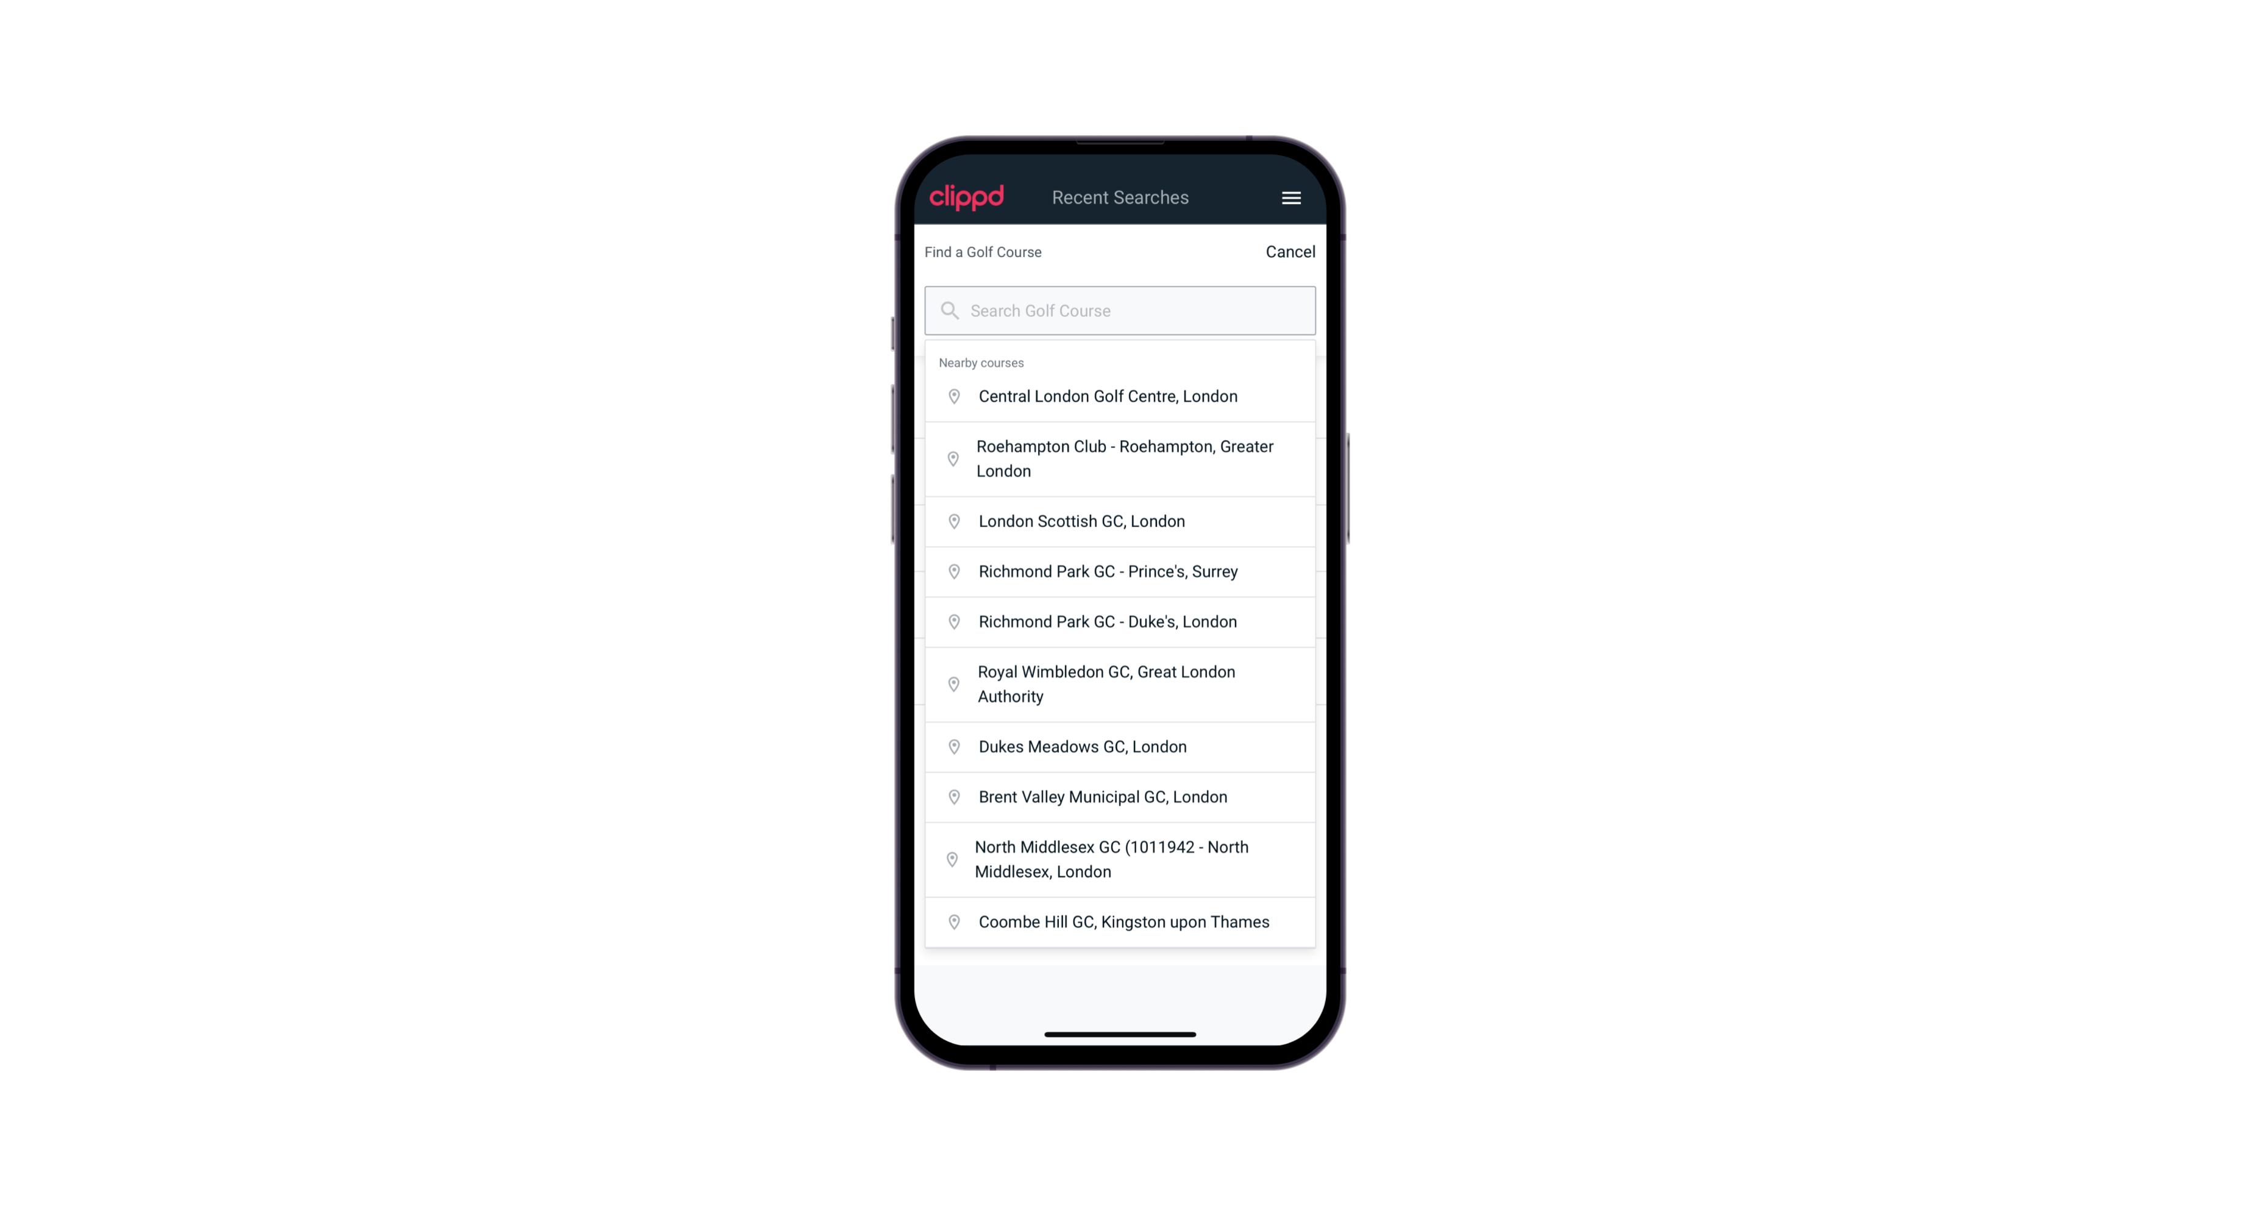Select Roehampton Club from nearby courses list

1120,459
